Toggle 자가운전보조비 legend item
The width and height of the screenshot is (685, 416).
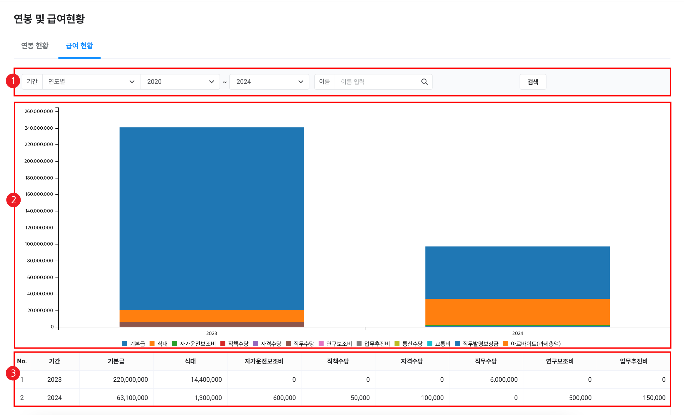(197, 344)
